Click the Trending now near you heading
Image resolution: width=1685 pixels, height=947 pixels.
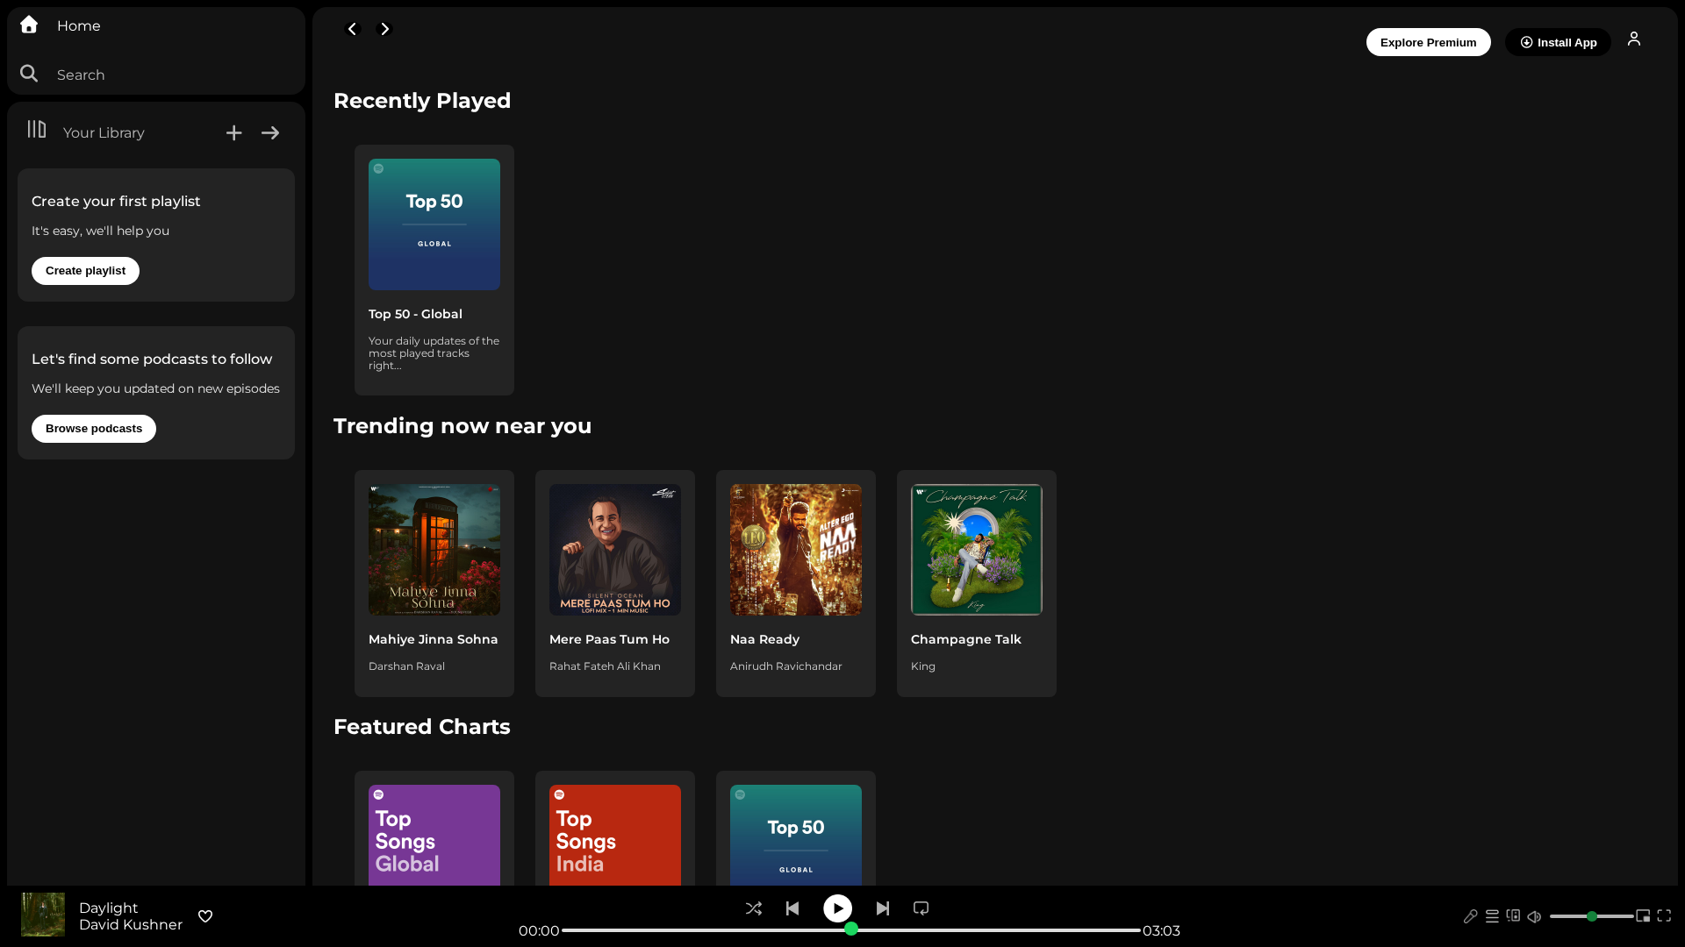pos(462,426)
